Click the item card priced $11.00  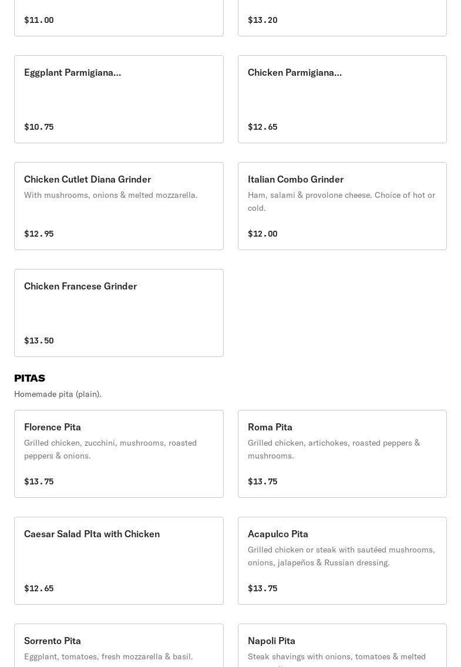(x=119, y=18)
